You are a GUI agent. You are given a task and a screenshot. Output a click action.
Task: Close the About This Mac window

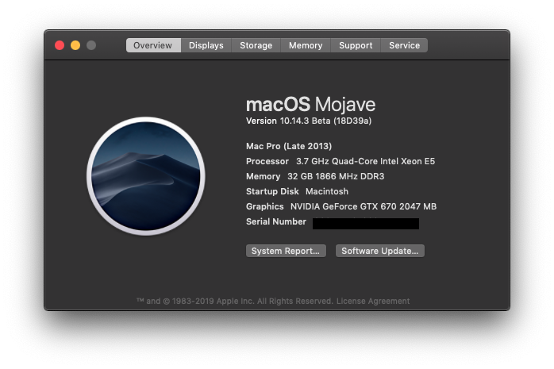point(60,45)
